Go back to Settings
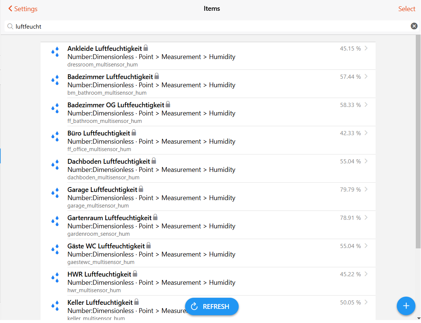Screen dimensions: 421x323 (x=23, y=9)
